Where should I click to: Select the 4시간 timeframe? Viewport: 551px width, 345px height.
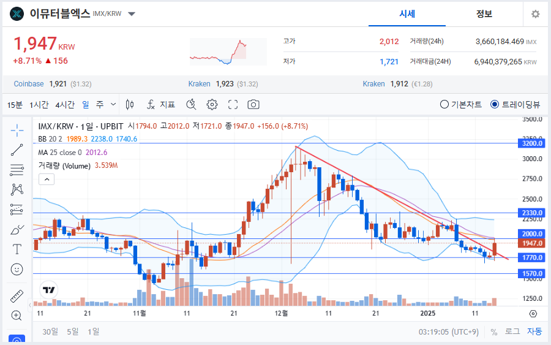click(x=65, y=105)
